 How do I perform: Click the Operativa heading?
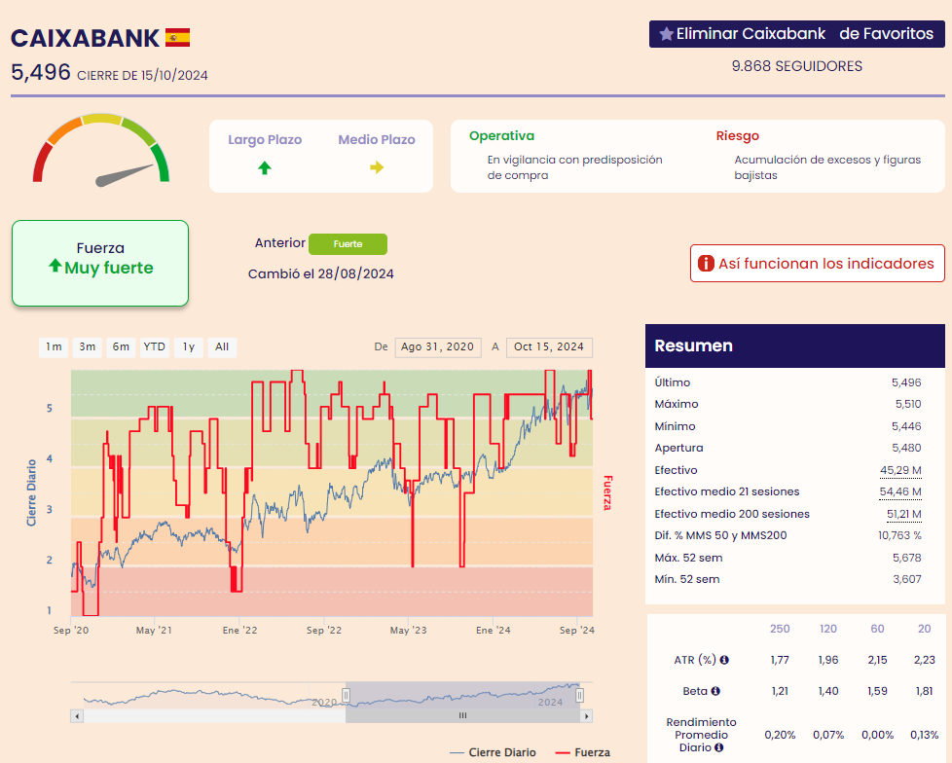pos(501,136)
